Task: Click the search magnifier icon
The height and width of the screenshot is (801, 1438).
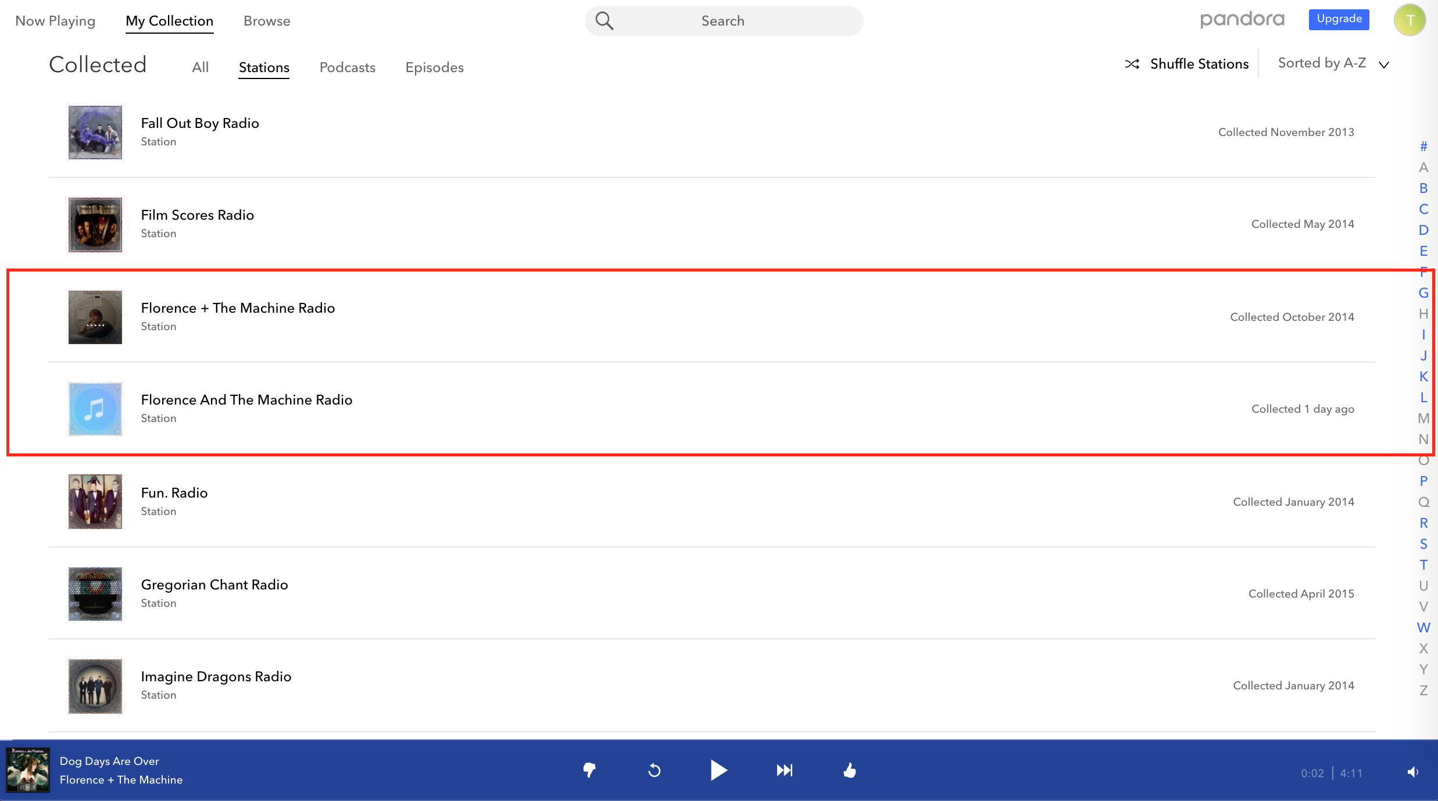Action: pos(604,21)
